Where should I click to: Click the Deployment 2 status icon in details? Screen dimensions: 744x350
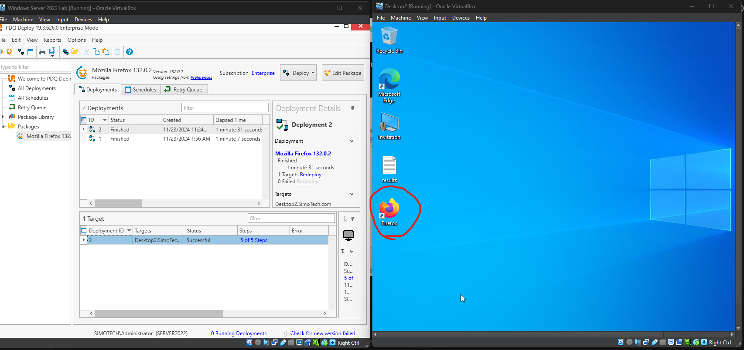(282, 125)
